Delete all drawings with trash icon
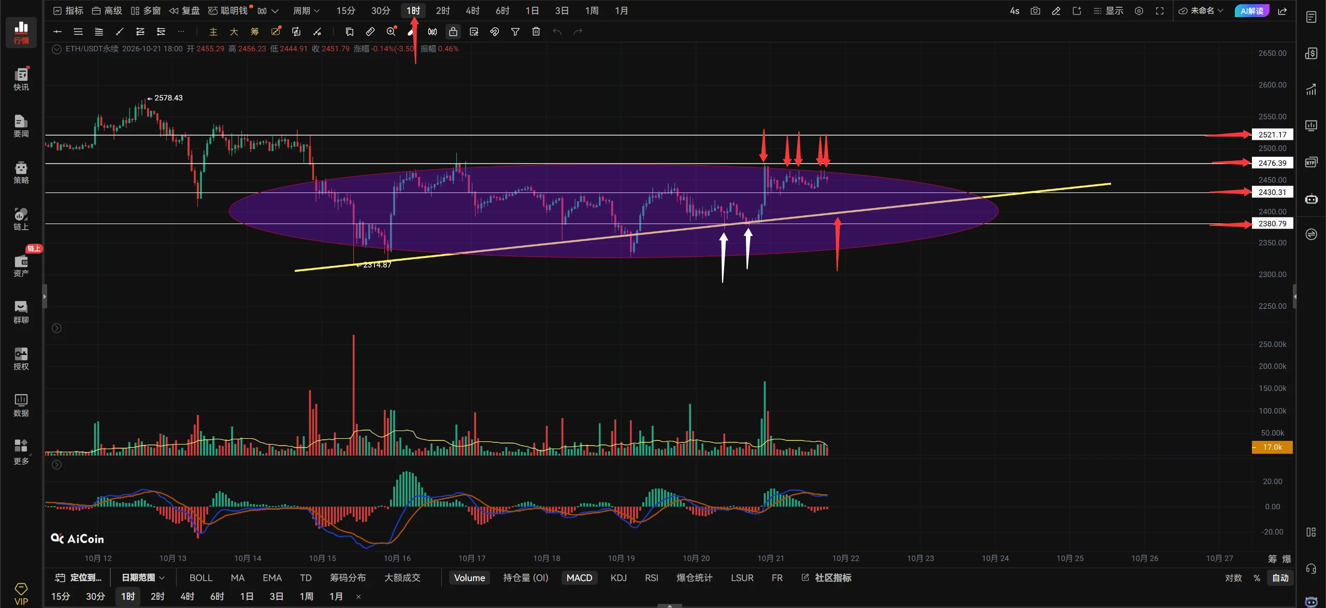Screen dimensions: 1326x608 536,32
